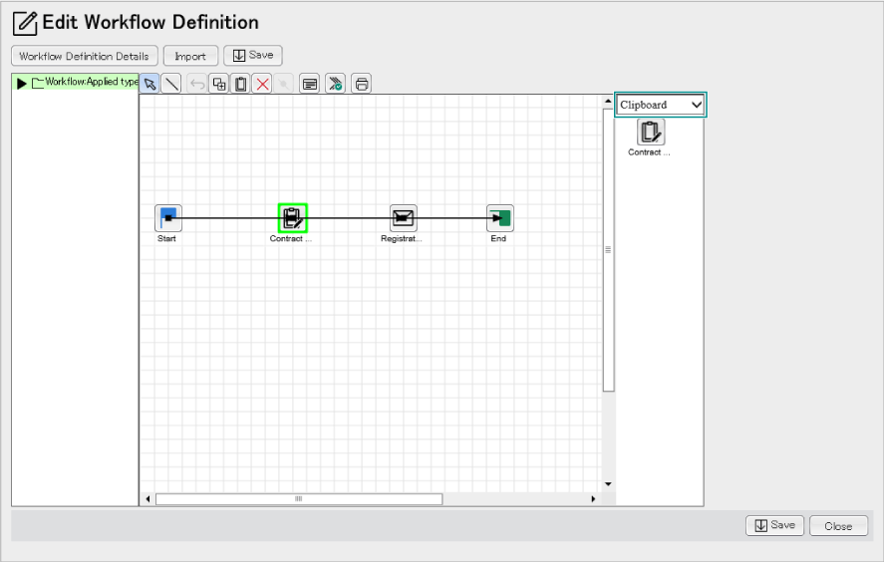Click the greyed-out disconnect node icon

point(284,84)
